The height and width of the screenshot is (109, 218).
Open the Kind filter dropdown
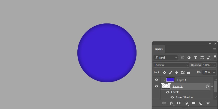pyautogui.click(x=166, y=57)
